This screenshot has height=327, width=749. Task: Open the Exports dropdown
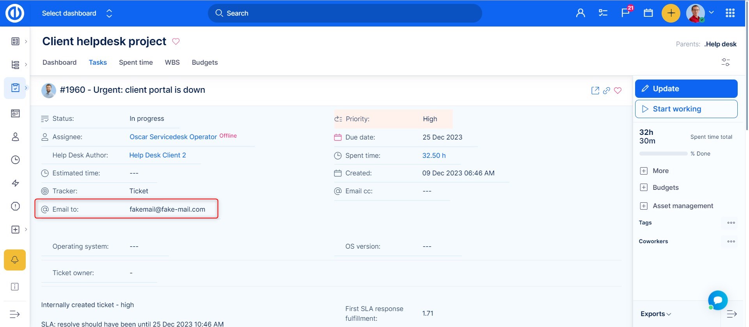pyautogui.click(x=655, y=314)
